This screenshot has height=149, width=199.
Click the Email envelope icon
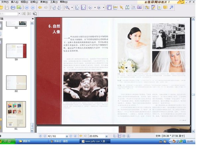[19, 7]
